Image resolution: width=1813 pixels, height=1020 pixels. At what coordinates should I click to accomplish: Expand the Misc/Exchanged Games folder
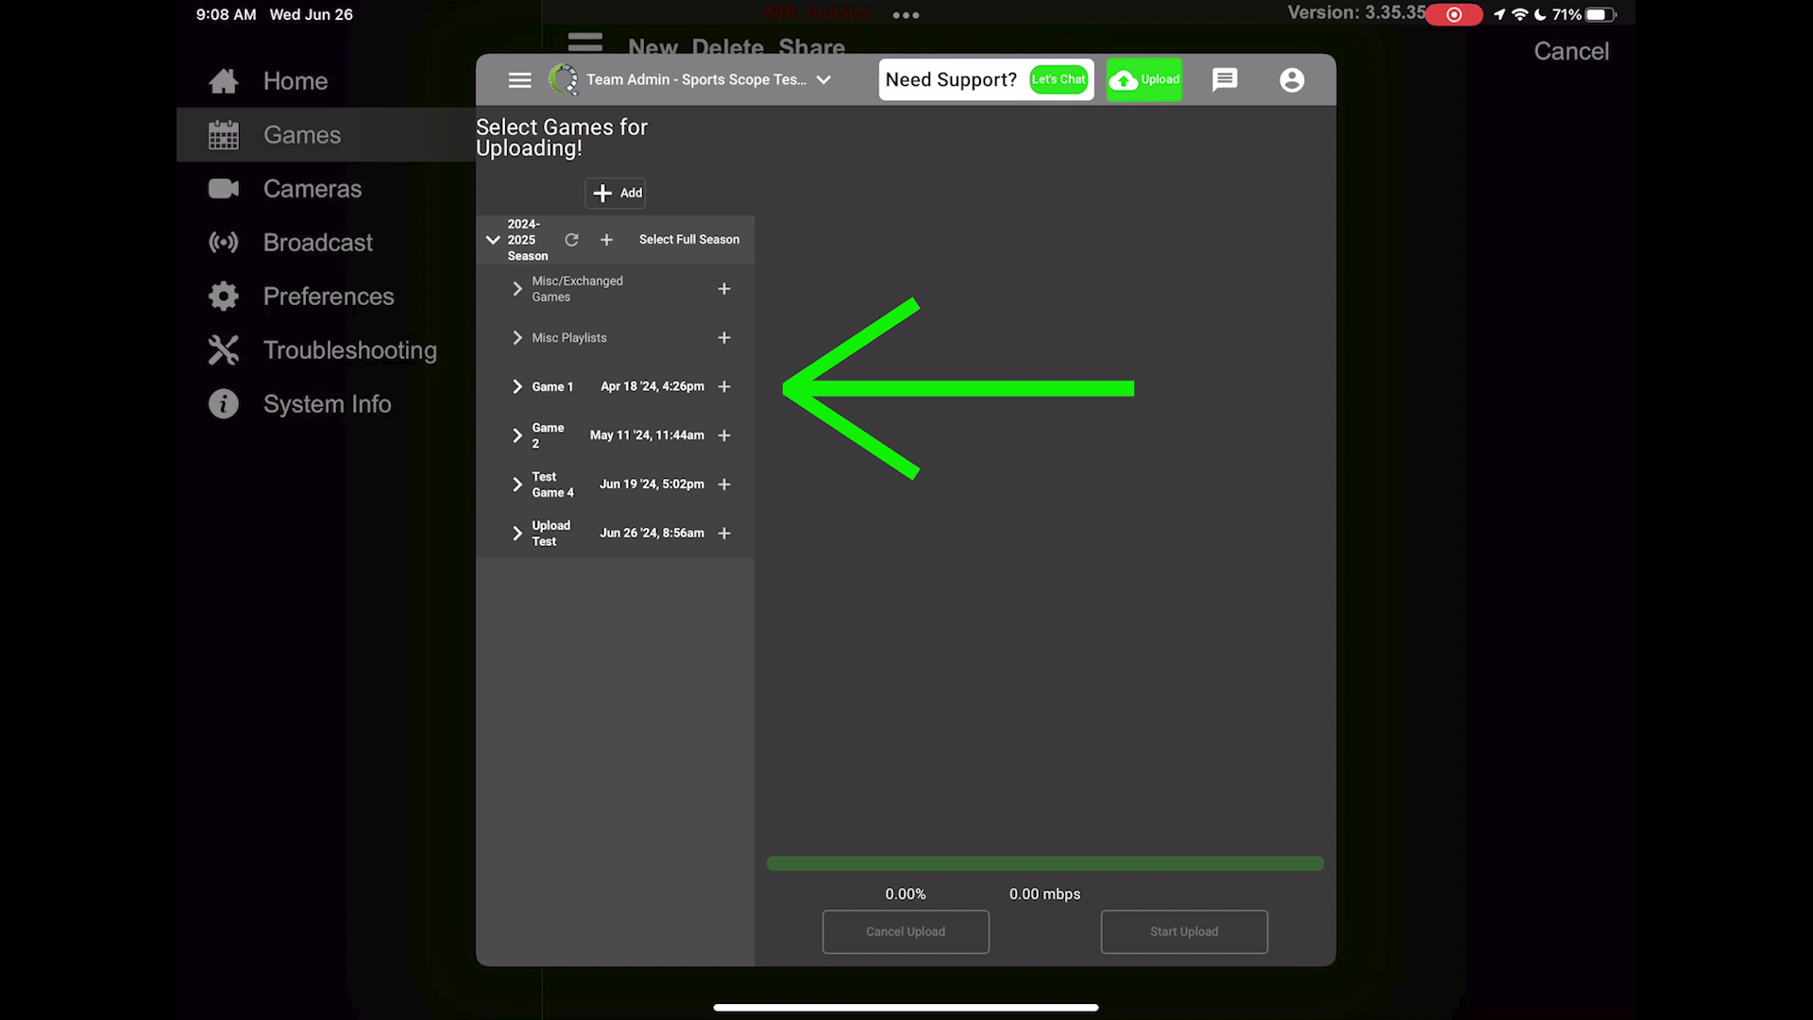point(517,289)
